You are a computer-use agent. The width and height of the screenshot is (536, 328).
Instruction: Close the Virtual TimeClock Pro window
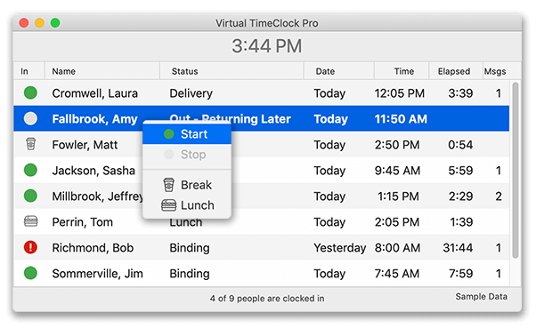click(x=24, y=23)
